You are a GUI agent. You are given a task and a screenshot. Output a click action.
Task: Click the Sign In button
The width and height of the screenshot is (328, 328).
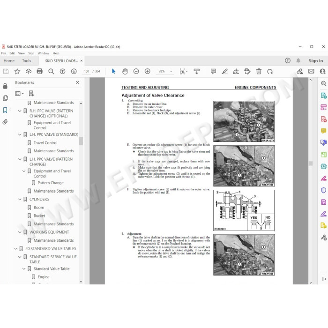tap(316, 60)
